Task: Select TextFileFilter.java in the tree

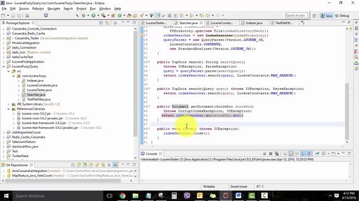Action: tap(39, 99)
